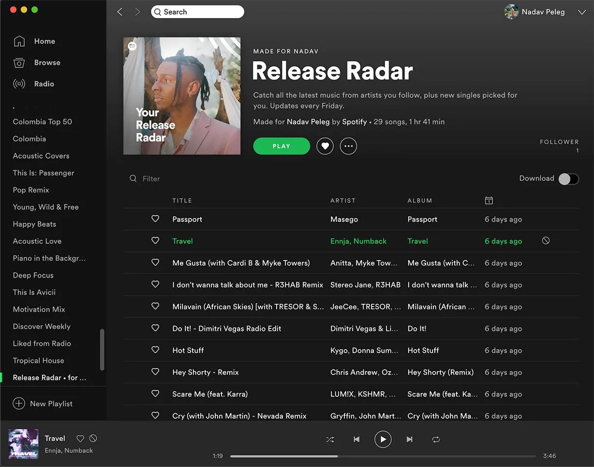The height and width of the screenshot is (467, 594).
Task: Like the song Cry (with John Martin)
Action: (x=155, y=416)
